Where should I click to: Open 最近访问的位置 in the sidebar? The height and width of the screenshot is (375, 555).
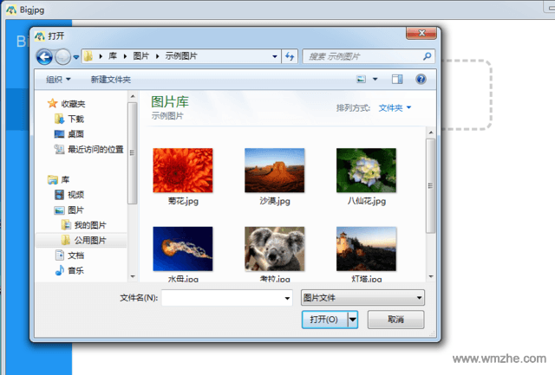94,149
